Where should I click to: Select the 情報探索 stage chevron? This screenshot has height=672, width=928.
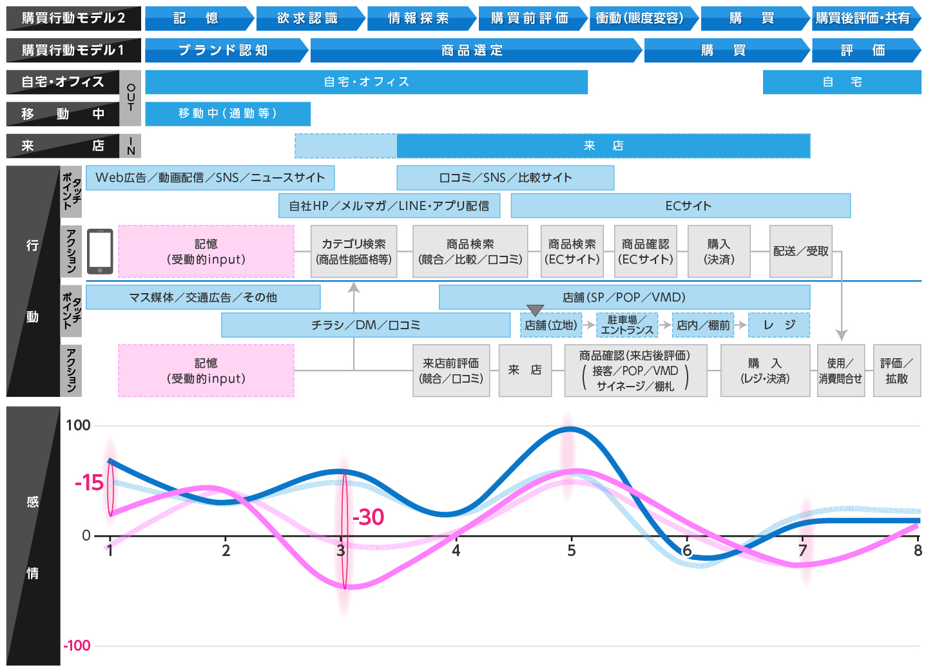click(420, 19)
